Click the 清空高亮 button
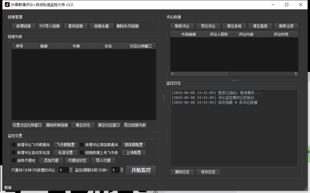Image resolution: width=310 pixels, height=193 pixels. 260,26
